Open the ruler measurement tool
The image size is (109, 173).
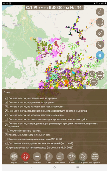coord(100,45)
